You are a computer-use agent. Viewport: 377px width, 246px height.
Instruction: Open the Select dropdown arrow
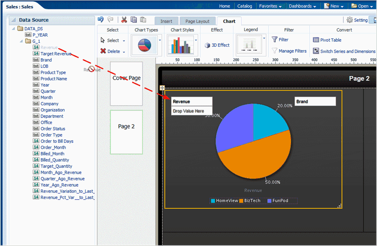(124, 41)
